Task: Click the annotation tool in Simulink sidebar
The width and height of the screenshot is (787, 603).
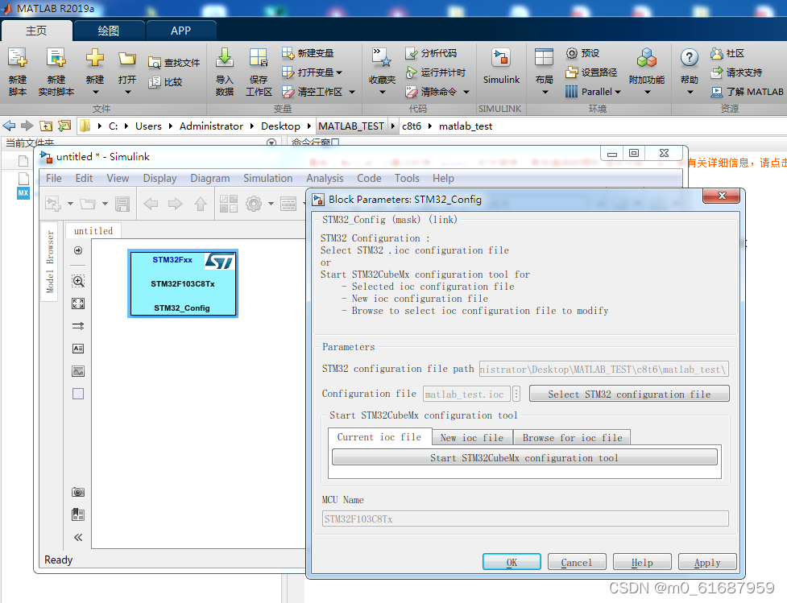Action: tap(77, 349)
